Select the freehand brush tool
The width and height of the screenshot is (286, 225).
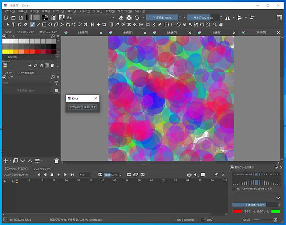pyautogui.click(x=32, y=24)
